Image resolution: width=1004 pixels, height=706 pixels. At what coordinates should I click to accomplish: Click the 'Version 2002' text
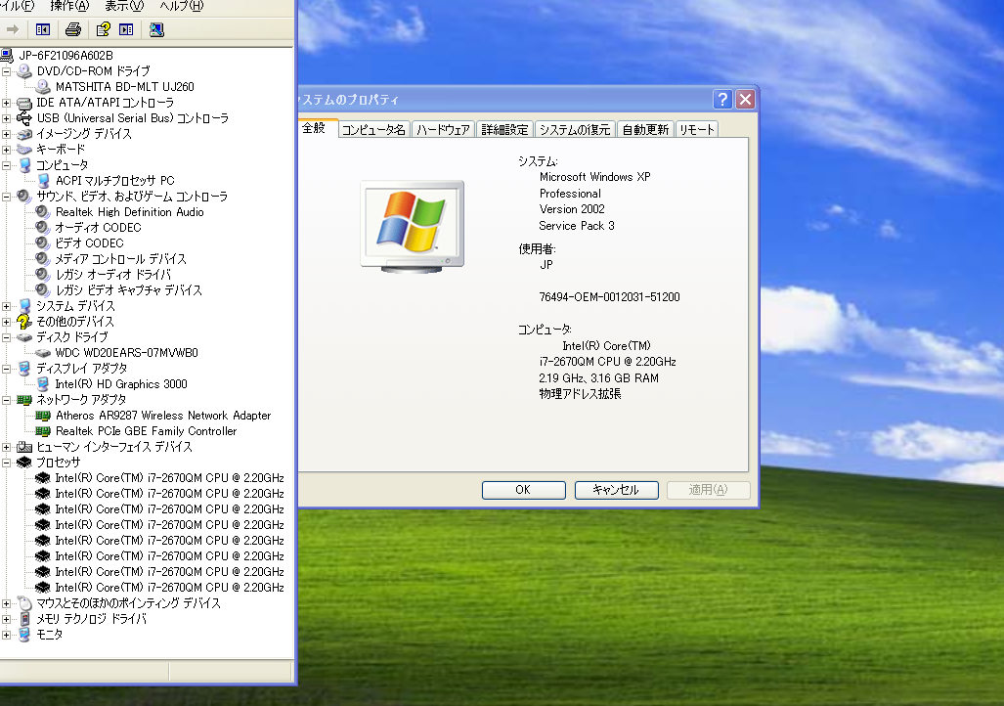[572, 209]
